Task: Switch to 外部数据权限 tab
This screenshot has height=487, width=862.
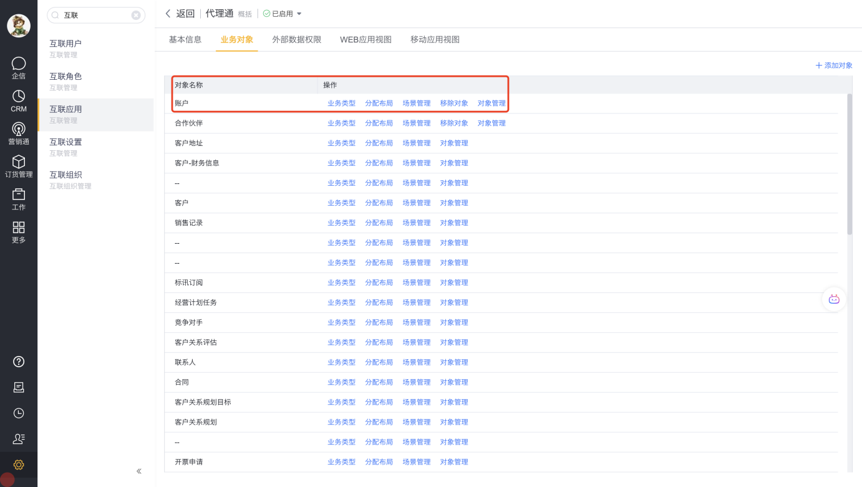Action: 297,39
